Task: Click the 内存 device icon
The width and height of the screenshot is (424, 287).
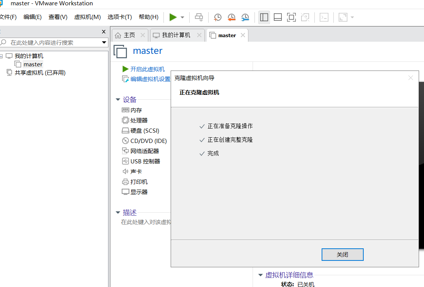Action: [x=125, y=110]
